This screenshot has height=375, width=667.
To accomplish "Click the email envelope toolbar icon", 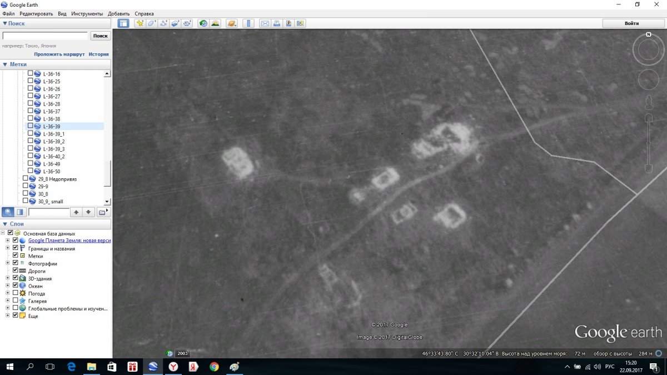I will [265, 23].
